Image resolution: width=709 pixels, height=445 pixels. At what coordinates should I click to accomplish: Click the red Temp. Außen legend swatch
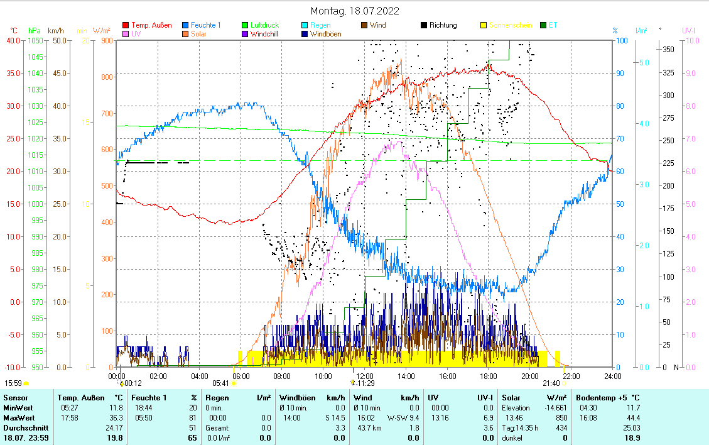[126, 26]
